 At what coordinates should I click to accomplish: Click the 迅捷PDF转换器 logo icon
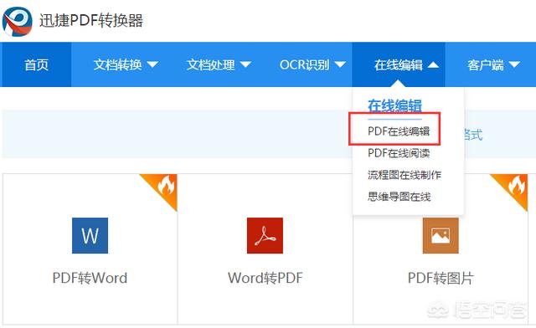click(x=17, y=21)
